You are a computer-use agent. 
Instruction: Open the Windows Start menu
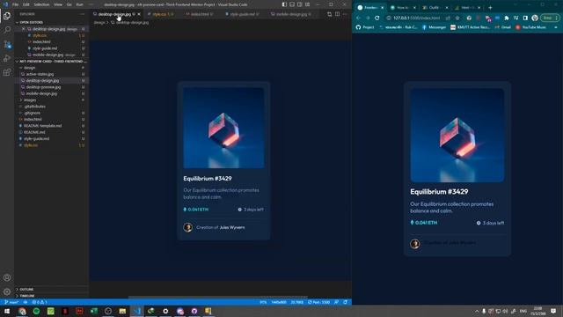coord(7,311)
